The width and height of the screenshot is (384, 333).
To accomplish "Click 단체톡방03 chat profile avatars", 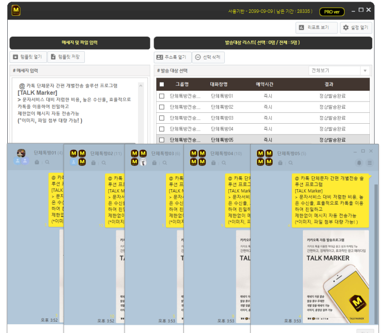I will tap(139, 158).
